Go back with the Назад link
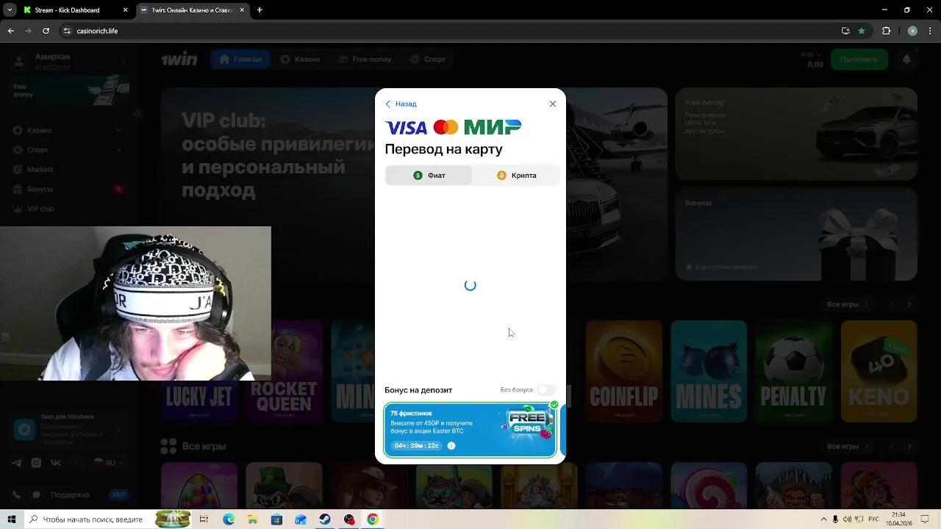The height and width of the screenshot is (529, 941). click(x=401, y=104)
